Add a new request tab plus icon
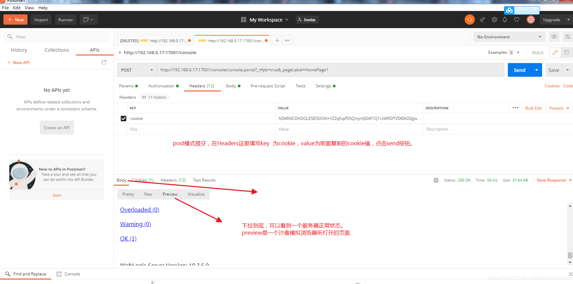Screen dimensions: 573x284 click(277, 40)
